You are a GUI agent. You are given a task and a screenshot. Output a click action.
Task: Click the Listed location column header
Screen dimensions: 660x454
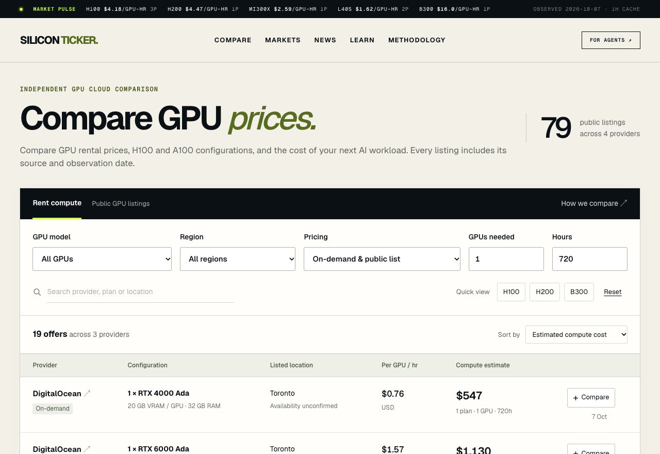tap(291, 365)
